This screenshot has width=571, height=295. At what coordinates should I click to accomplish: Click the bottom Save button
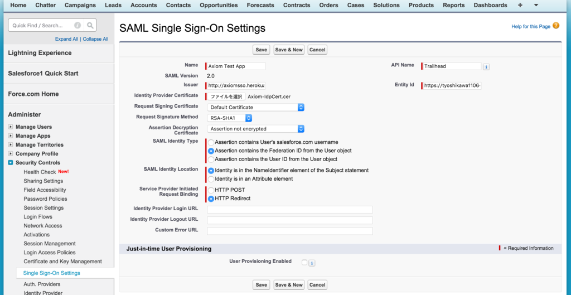pos(261,285)
